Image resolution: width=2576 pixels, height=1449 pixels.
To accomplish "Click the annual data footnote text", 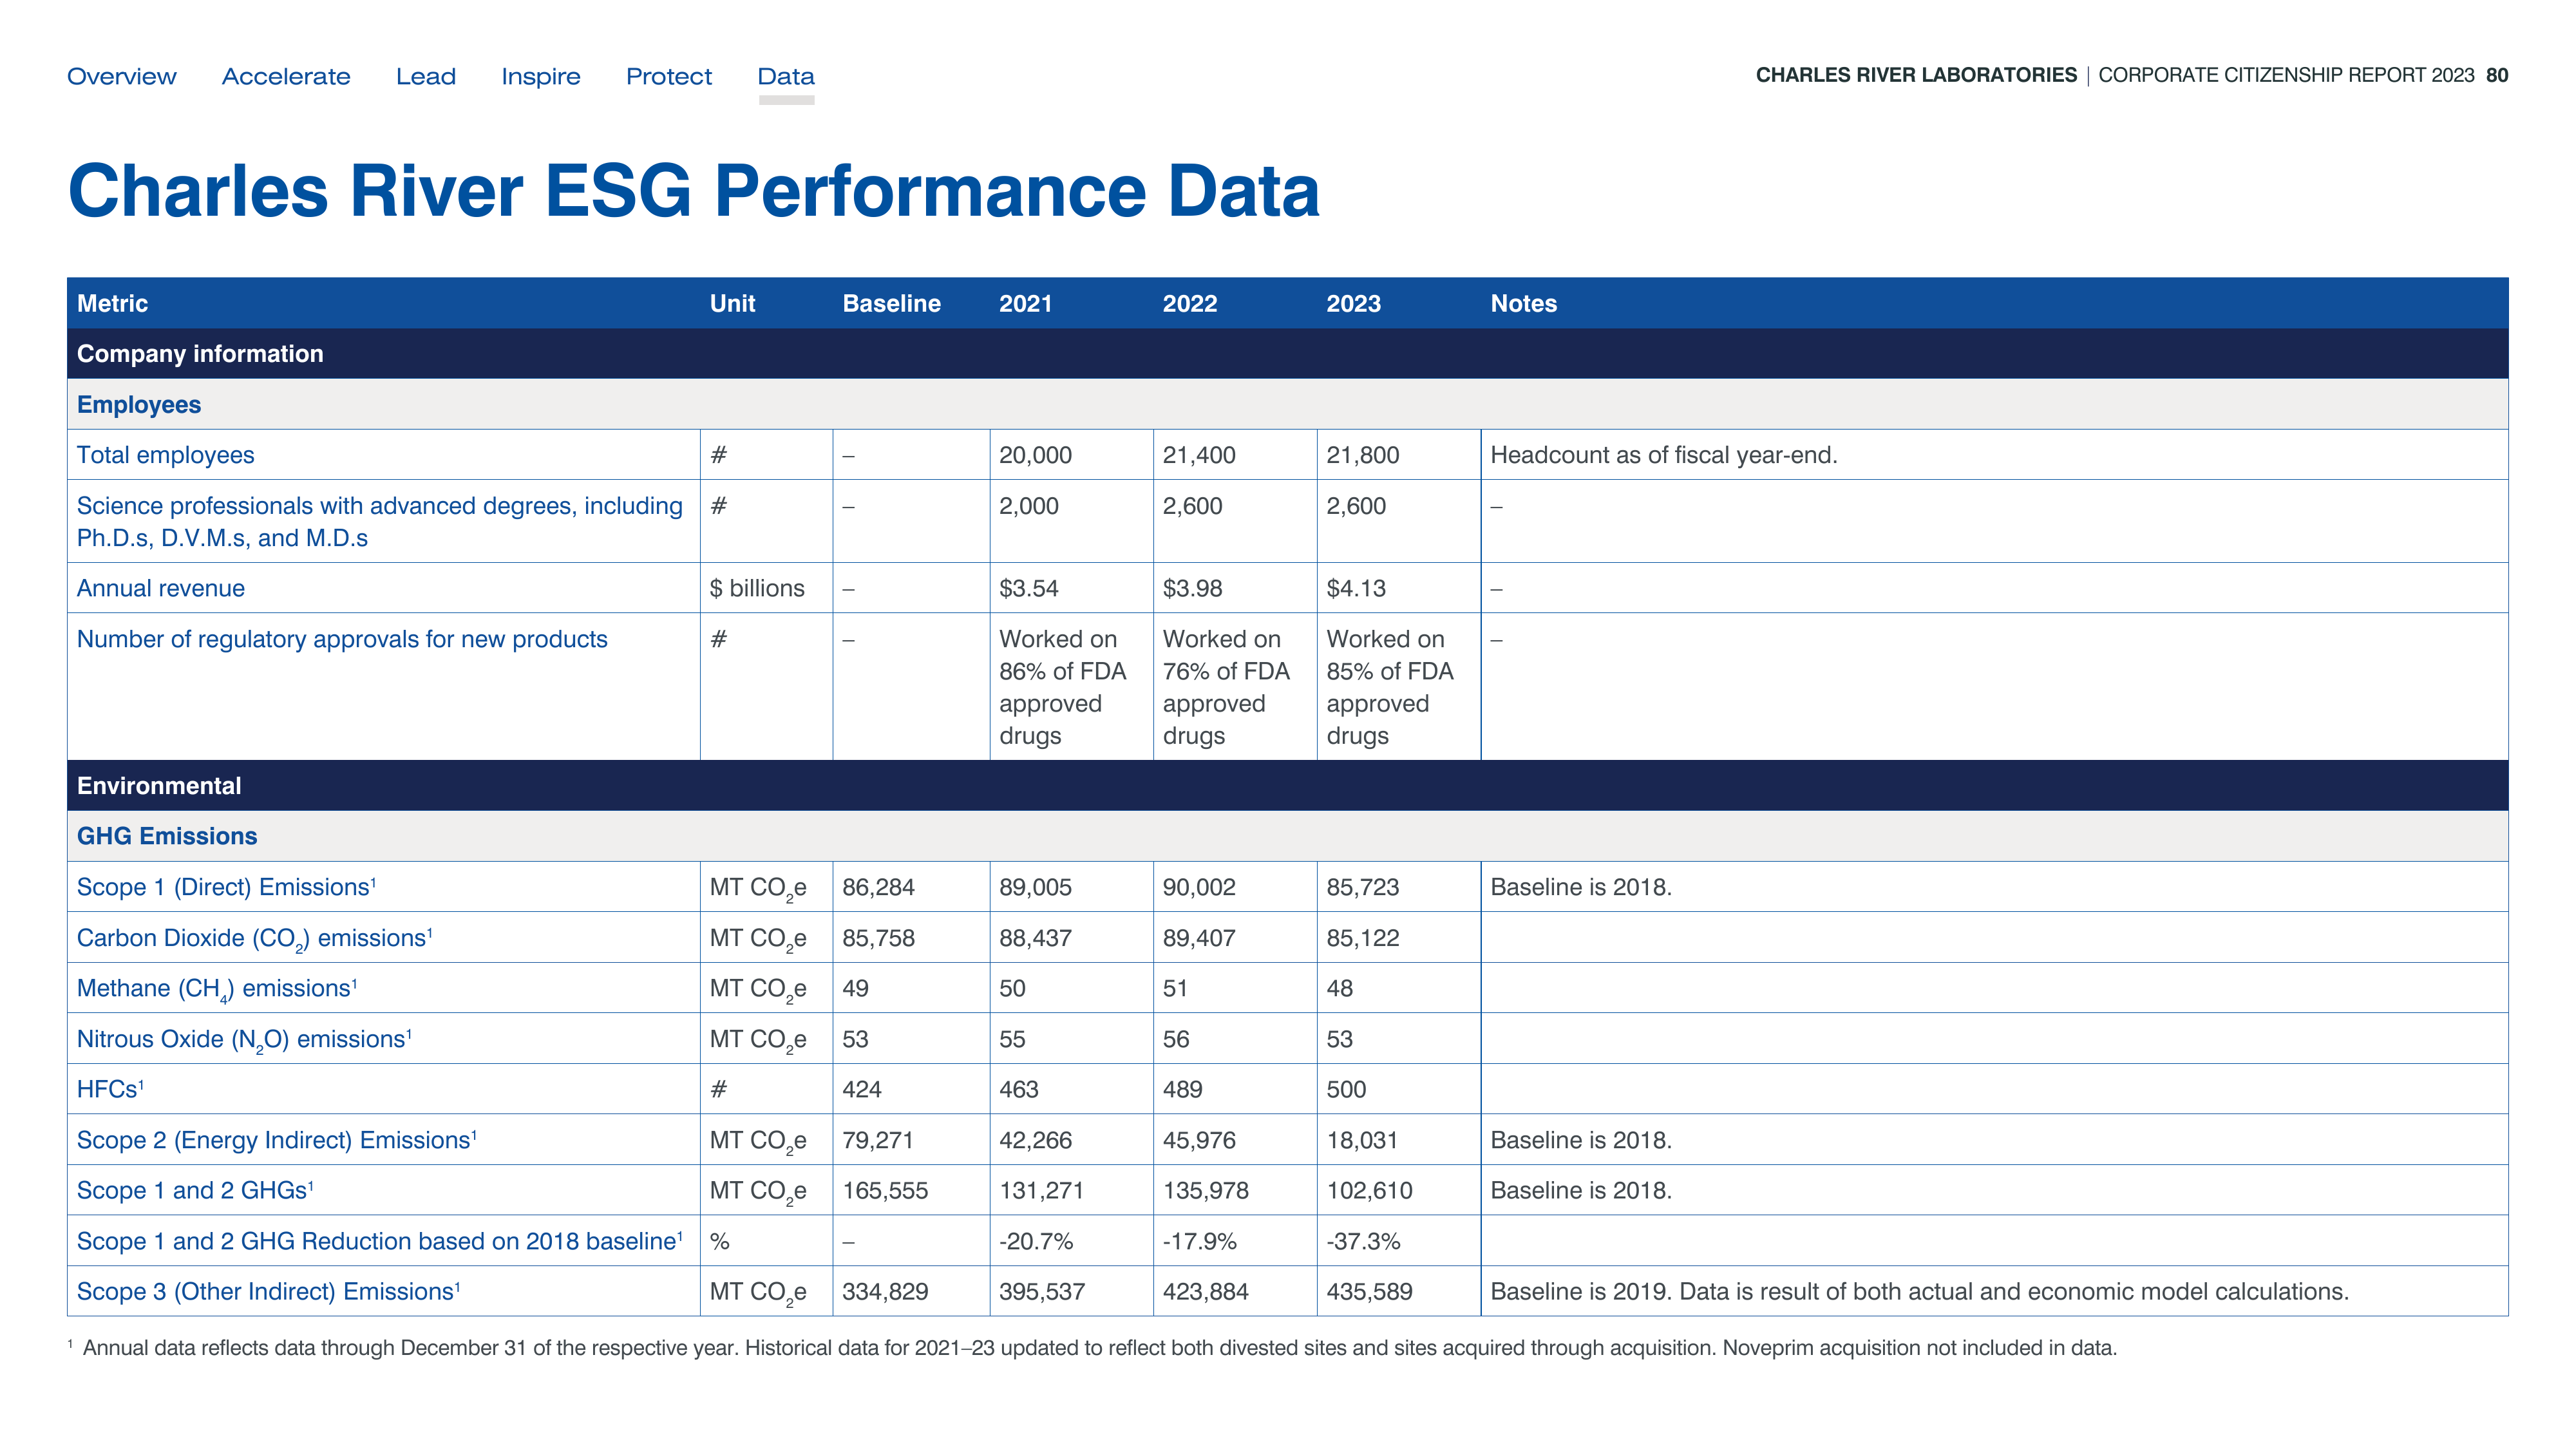I will point(1092,1348).
